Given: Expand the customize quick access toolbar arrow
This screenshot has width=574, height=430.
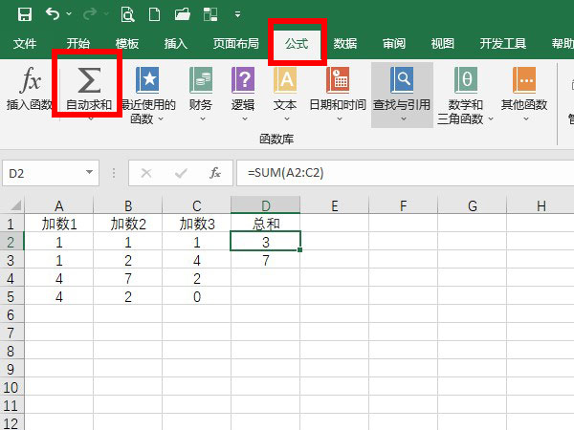Looking at the screenshot, I should coord(237,14).
